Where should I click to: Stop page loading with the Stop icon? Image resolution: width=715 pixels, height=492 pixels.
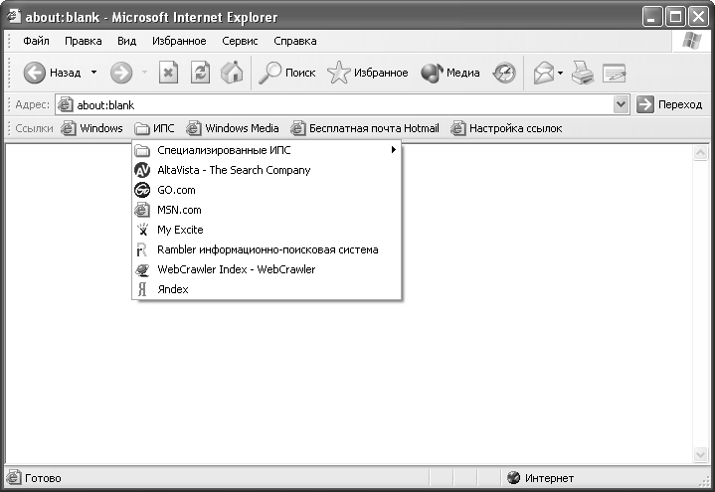(168, 73)
